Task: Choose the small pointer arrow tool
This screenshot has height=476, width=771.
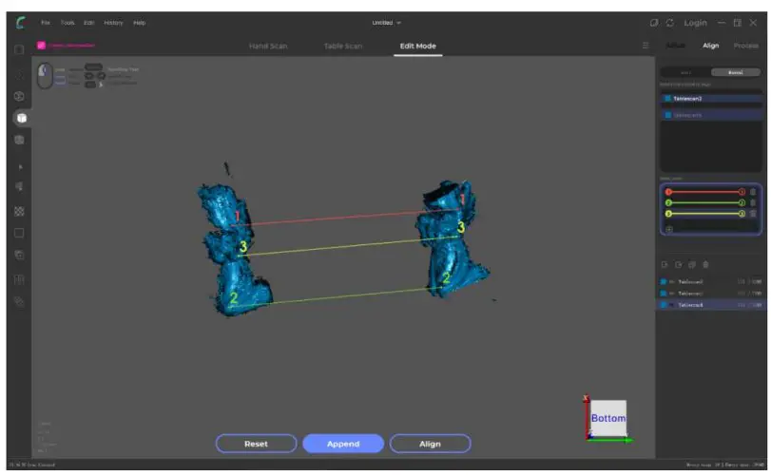Action: (x=20, y=167)
